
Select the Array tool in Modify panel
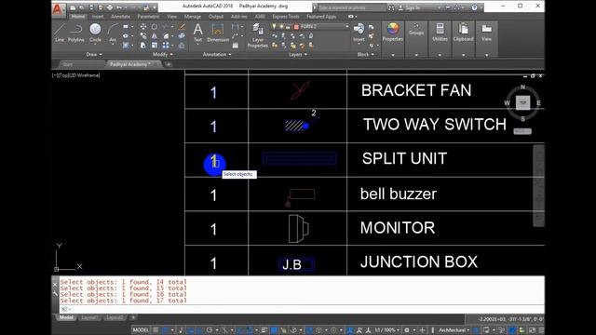coord(166,46)
